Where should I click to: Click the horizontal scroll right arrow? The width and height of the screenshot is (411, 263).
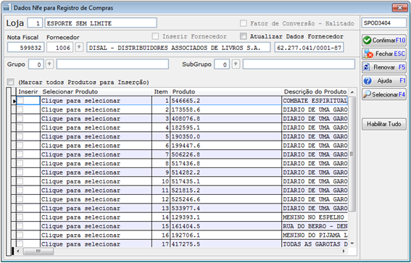344,251
